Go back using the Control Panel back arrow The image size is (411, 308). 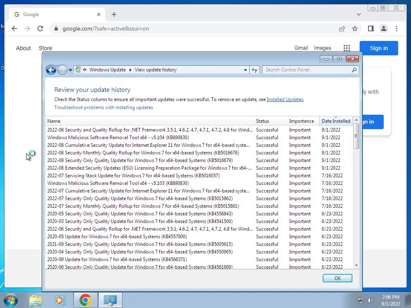coord(51,70)
